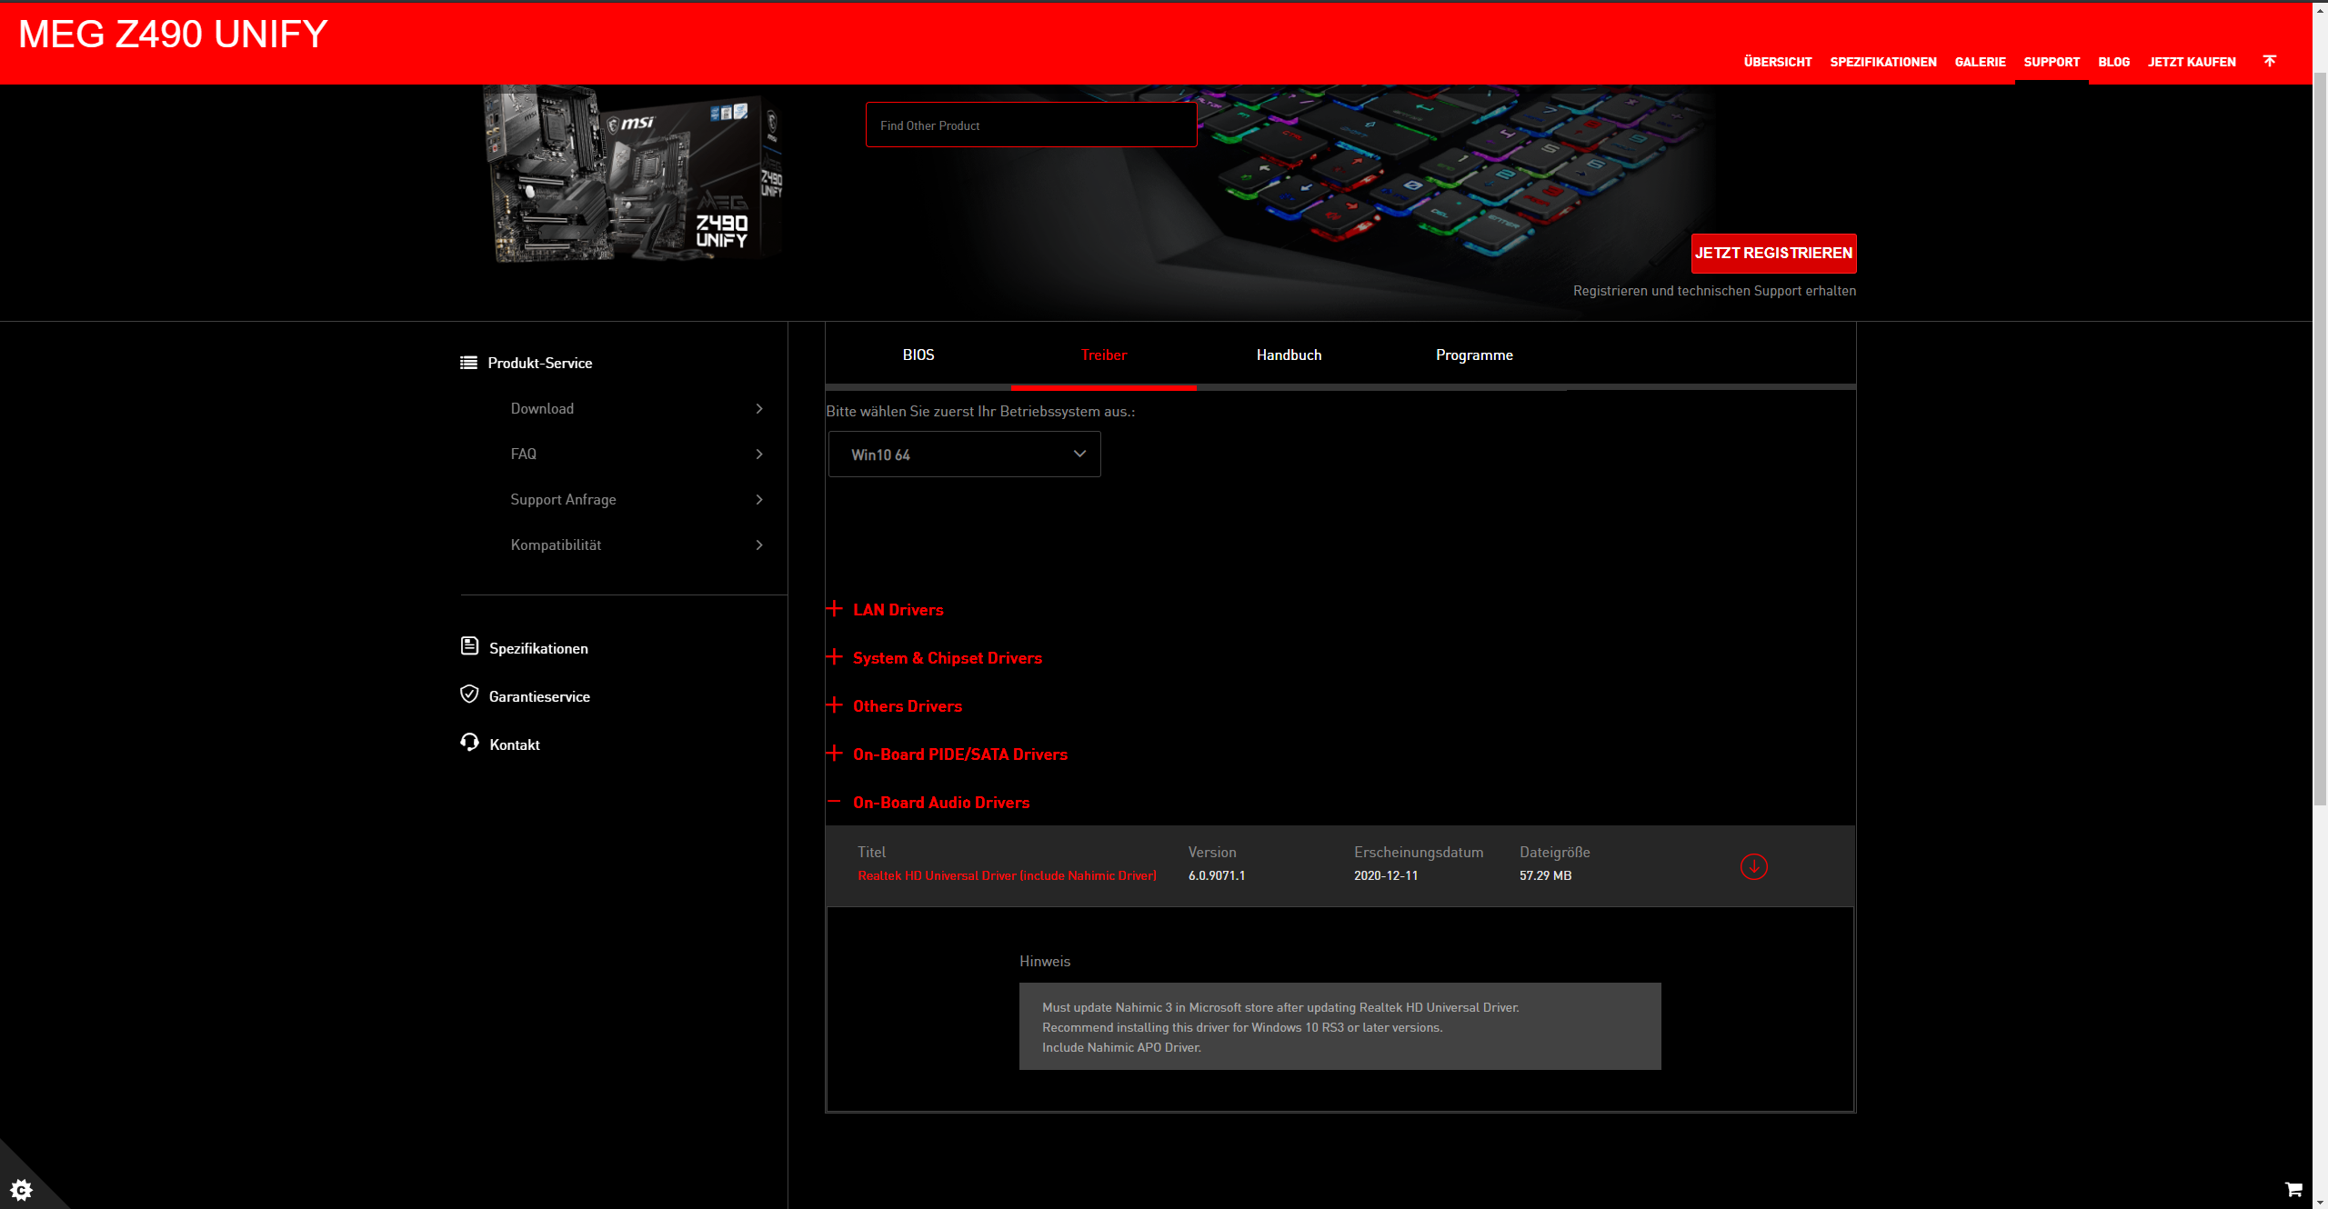Click the download arrow icon for Realtek driver
2328x1209 pixels.
[x=1753, y=866]
